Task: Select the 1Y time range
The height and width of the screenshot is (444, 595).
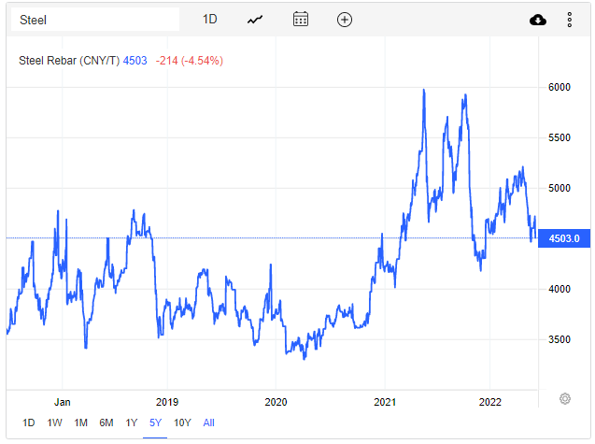Action: tap(131, 423)
